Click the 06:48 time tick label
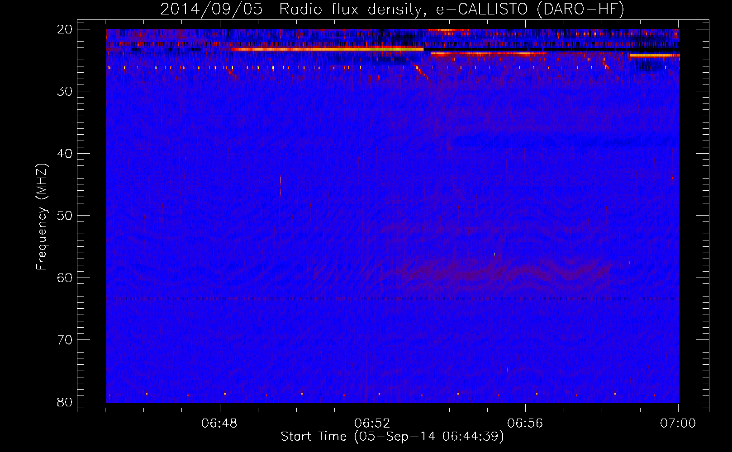 pos(219,424)
